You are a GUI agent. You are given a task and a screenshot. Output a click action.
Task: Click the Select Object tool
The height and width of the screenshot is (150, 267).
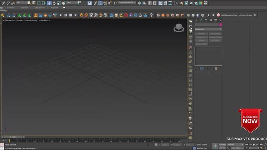coord(29,3)
